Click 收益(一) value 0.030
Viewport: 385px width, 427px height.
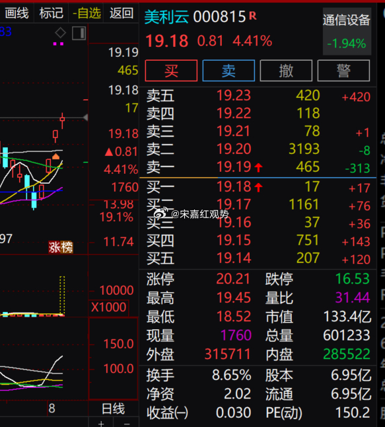click(233, 413)
